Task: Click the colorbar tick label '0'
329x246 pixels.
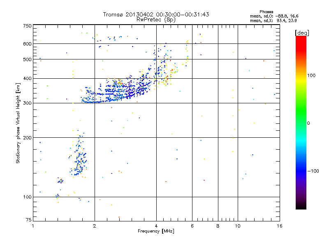Action: (x=308, y=123)
